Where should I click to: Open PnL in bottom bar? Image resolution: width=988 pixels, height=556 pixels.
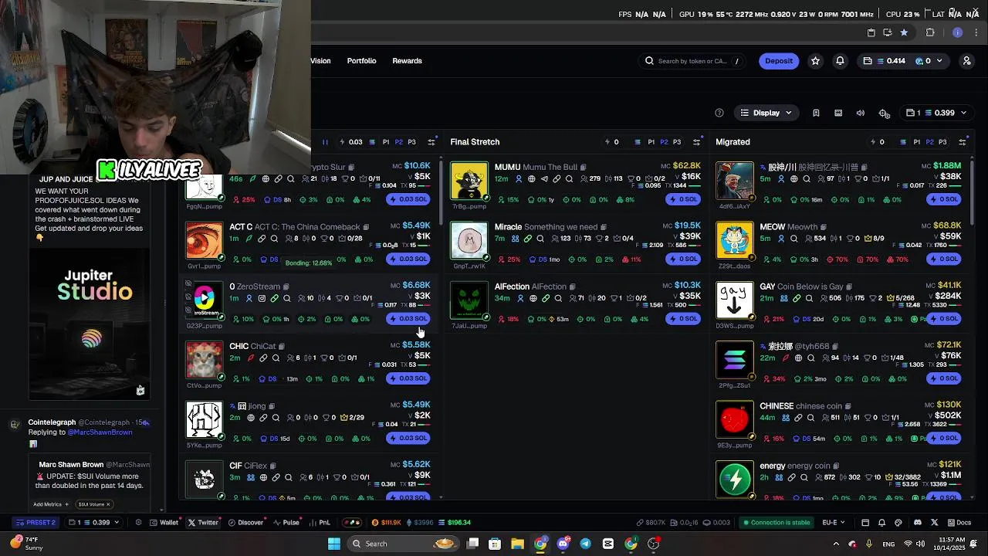pos(320,522)
